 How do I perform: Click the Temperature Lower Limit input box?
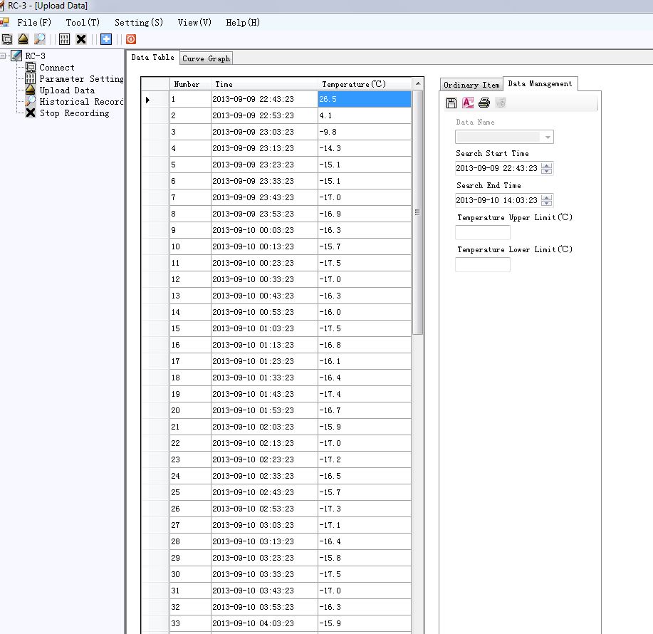pyautogui.click(x=483, y=264)
